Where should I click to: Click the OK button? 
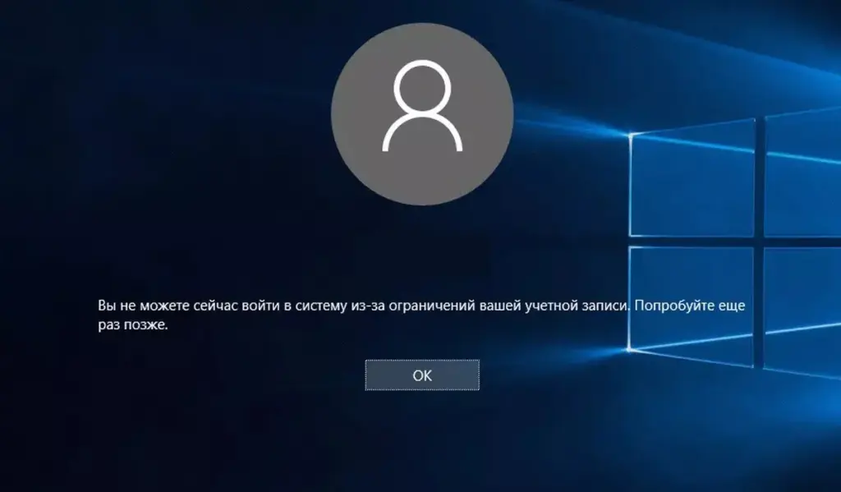coord(422,375)
